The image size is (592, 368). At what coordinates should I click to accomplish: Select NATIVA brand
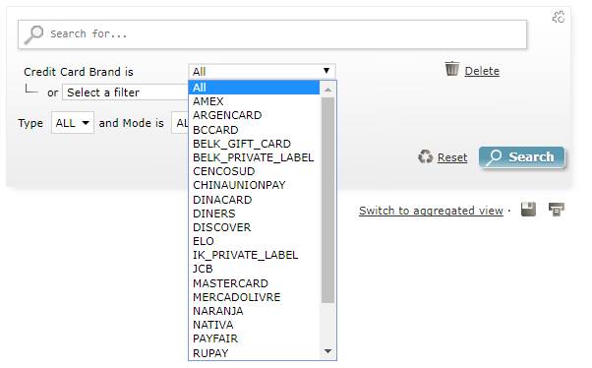point(254,325)
